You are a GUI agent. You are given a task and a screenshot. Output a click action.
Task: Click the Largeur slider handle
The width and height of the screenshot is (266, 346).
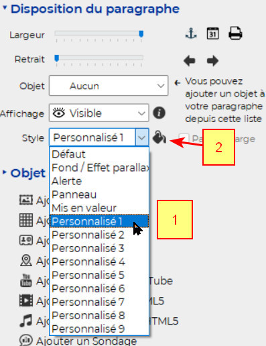point(141,34)
